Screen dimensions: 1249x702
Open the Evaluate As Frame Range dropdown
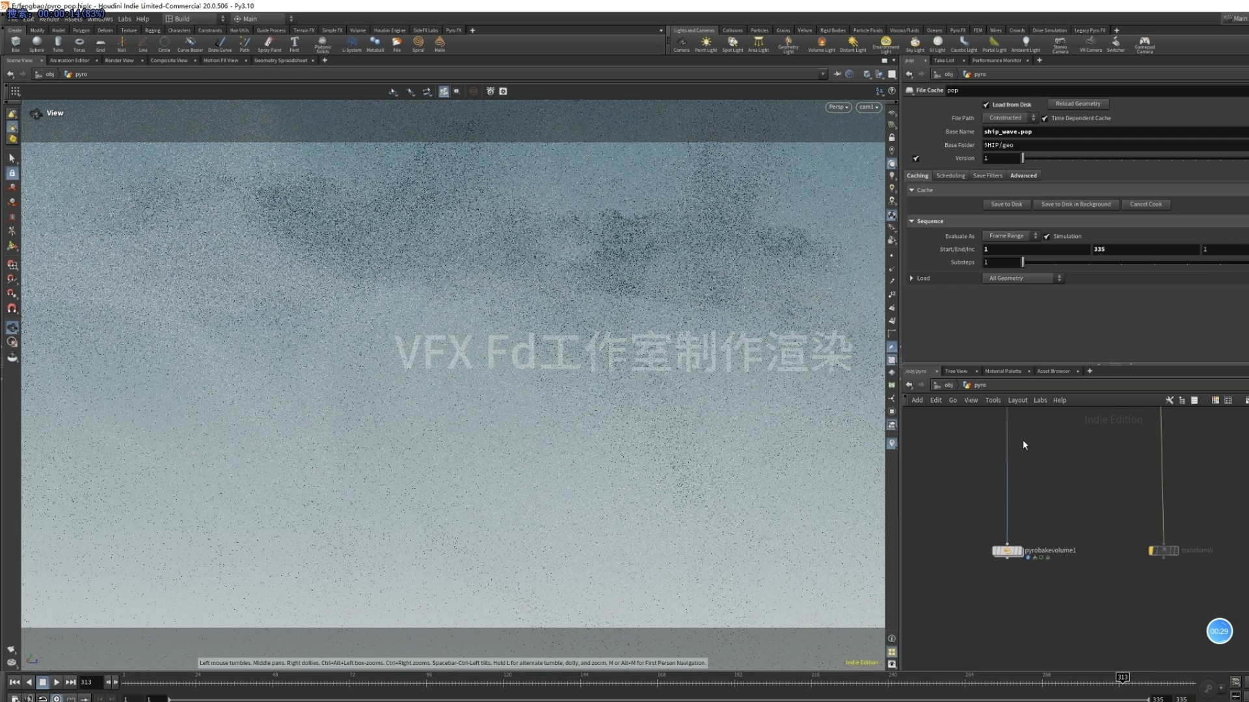pos(1010,236)
